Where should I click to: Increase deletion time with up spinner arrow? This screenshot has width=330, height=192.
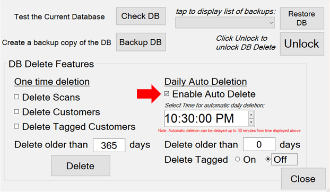point(251,115)
